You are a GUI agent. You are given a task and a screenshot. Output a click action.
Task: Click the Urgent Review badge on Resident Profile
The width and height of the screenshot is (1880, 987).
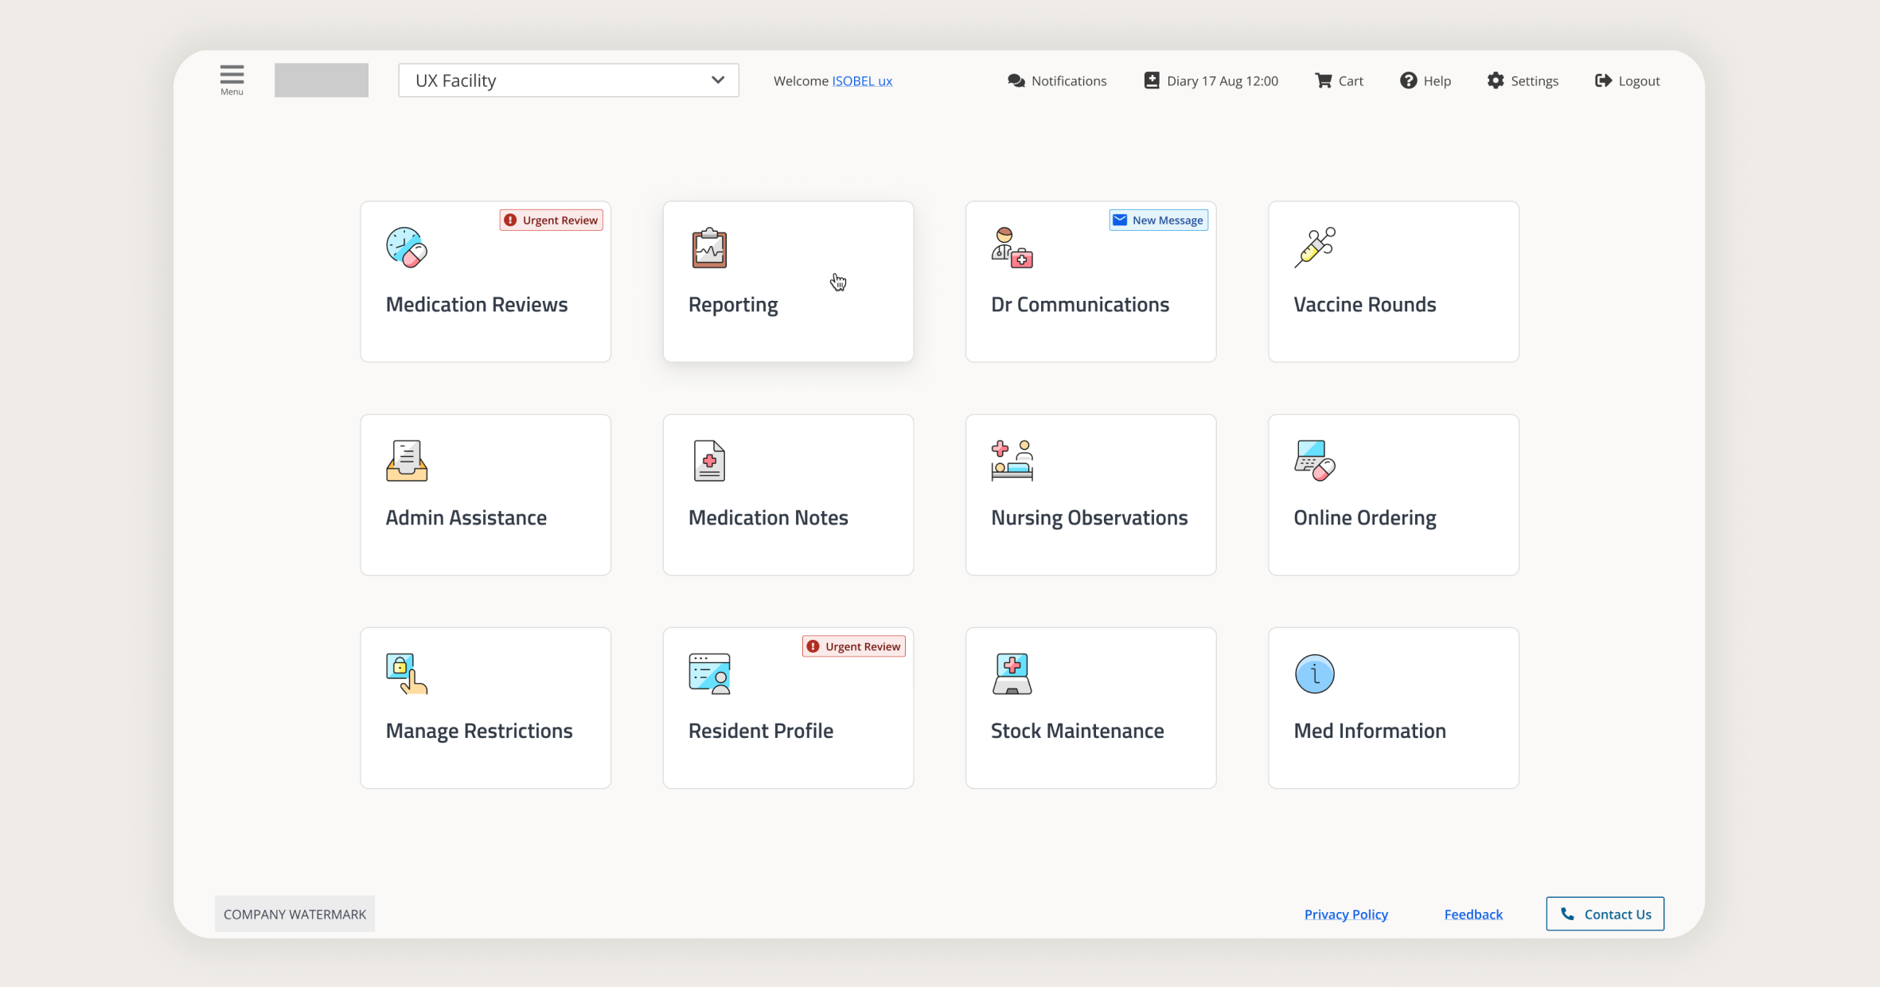coord(853,646)
